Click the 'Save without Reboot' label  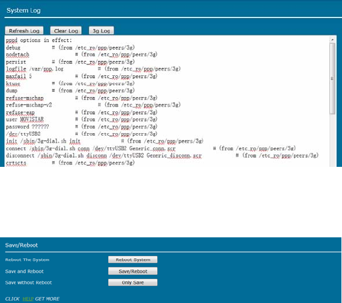pos(29,283)
